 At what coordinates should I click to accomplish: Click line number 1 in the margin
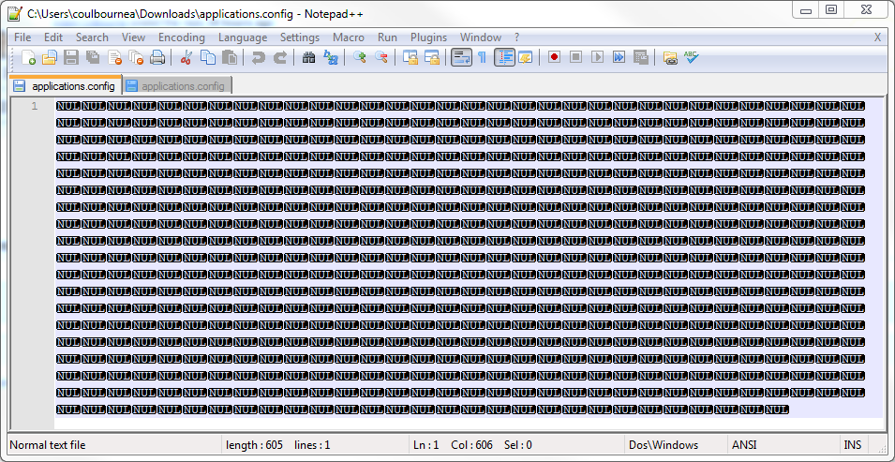[35, 106]
